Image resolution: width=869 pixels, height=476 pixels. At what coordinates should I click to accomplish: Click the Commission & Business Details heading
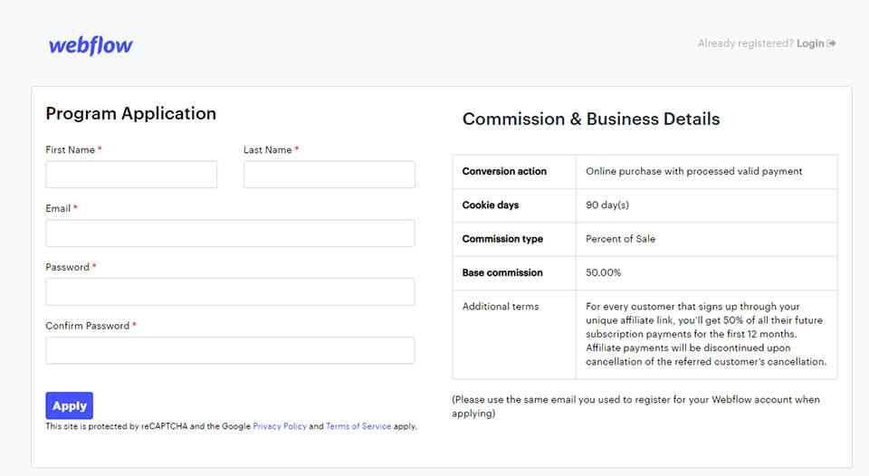pyautogui.click(x=591, y=119)
